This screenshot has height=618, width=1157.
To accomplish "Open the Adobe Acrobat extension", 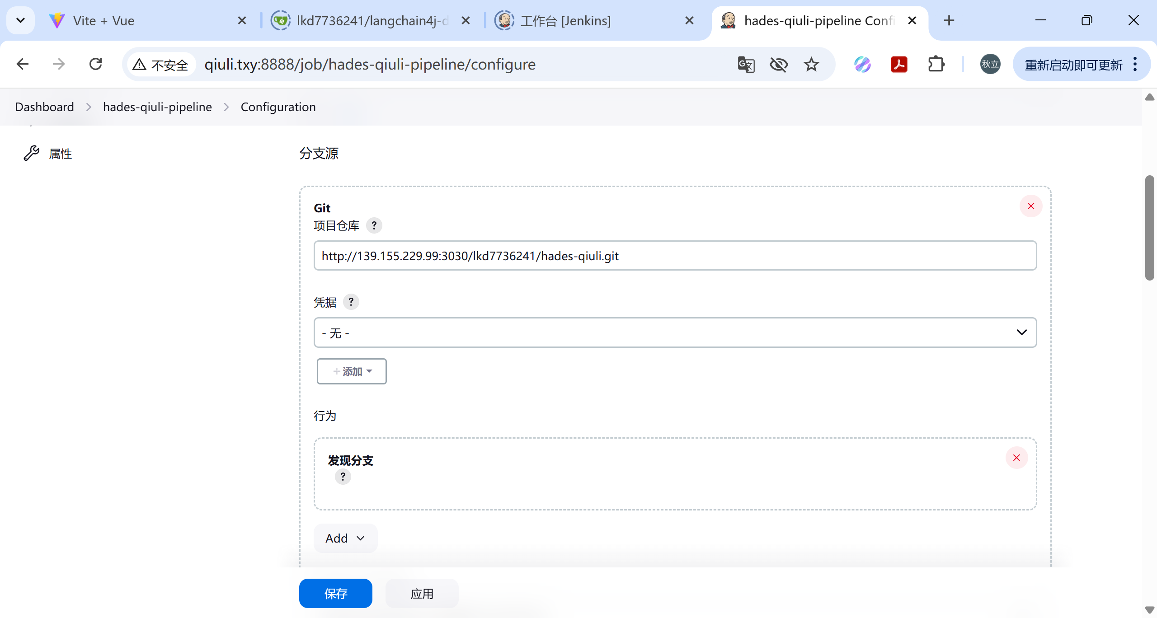I will coord(899,65).
